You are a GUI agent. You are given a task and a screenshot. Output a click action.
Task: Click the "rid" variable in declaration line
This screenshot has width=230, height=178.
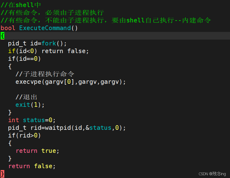coord(36,128)
